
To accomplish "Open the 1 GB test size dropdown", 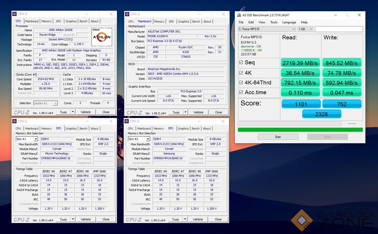I will [x=305, y=29].
